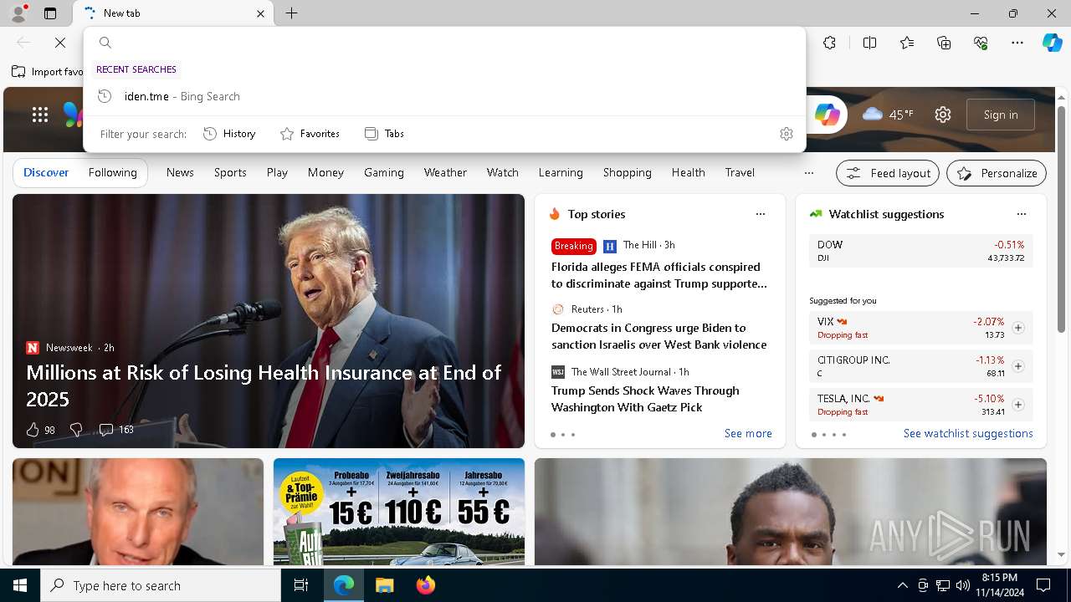
Task: Add VIX to watchlist
Action: [1018, 328]
